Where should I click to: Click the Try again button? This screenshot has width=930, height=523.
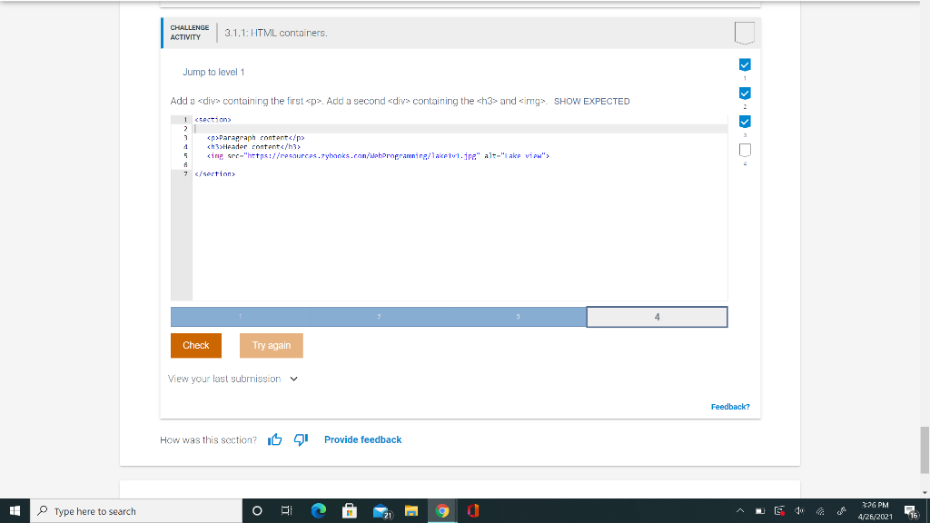[271, 346]
